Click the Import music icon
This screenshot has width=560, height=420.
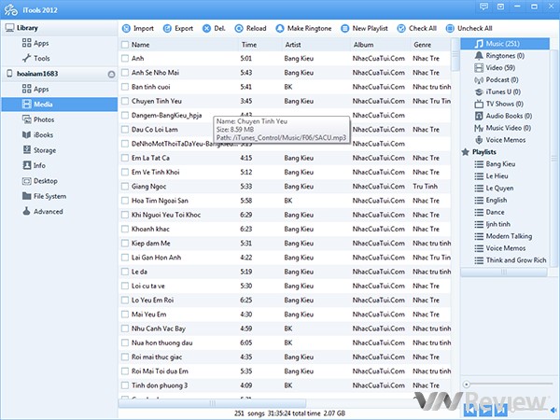coord(126,28)
